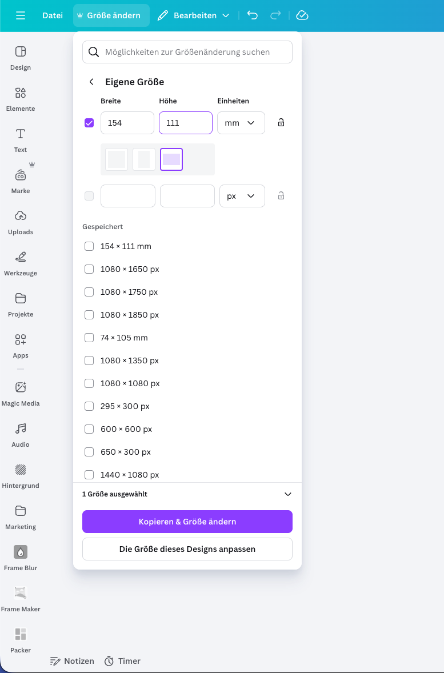Open the Uploads panel
This screenshot has height=673, width=444.
(20, 222)
